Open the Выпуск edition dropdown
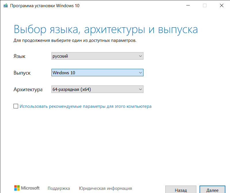The image size is (230, 193). (97, 73)
